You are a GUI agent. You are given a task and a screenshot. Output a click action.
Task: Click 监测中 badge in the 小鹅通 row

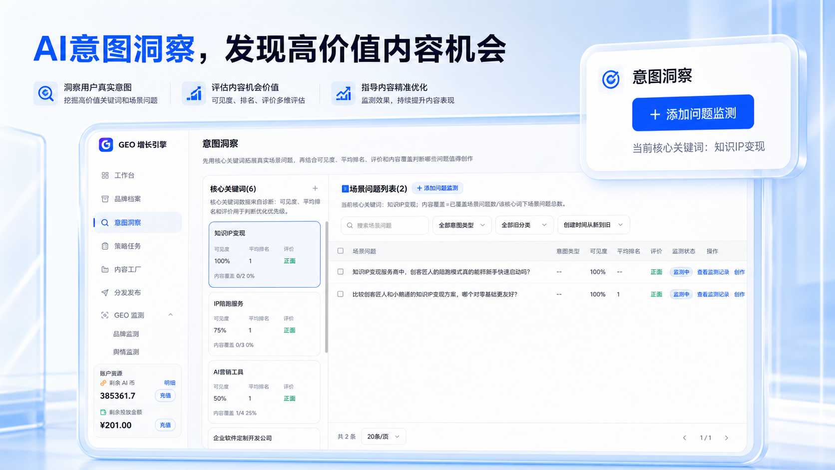(x=681, y=295)
